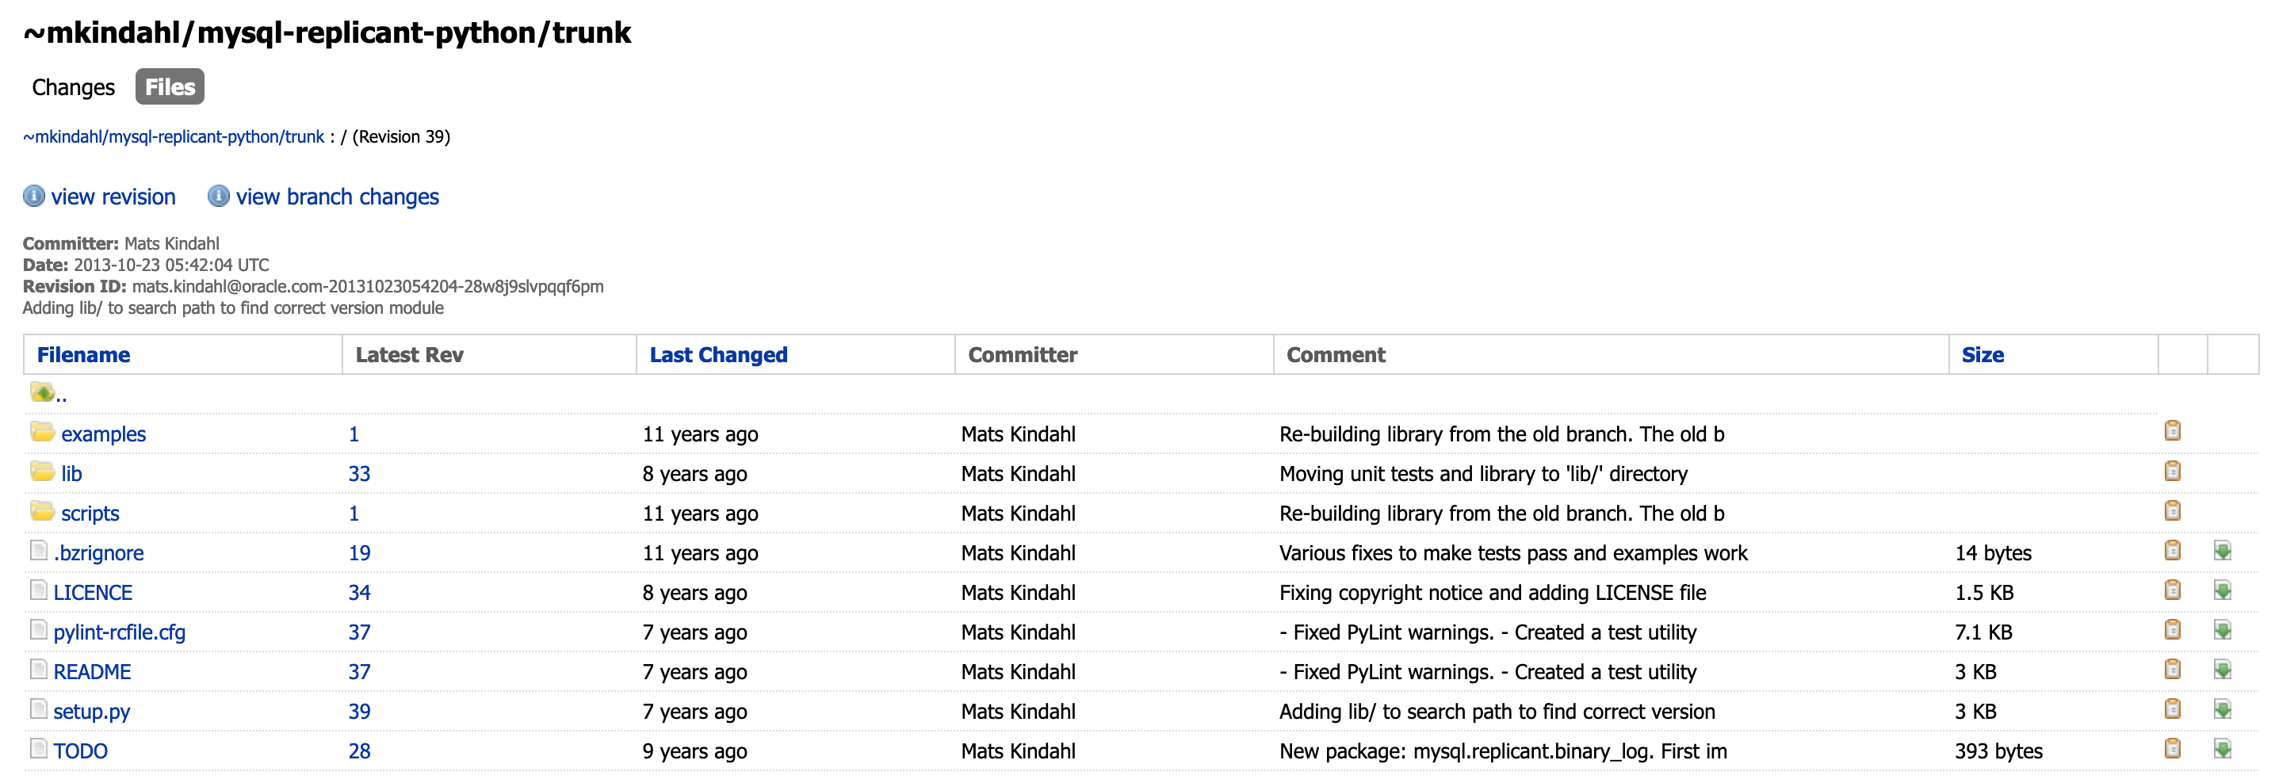Screen dimensions: 2275x783
Task: Click the revision log icon in lib row
Action: (2173, 471)
